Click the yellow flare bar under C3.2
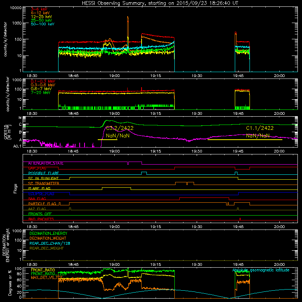The image size is (302, 302). tap(108, 140)
